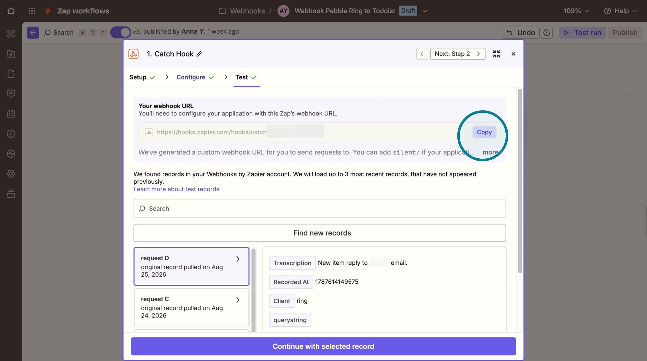This screenshot has width=647, height=361.
Task: Click the querystring field label
Action: pos(290,320)
